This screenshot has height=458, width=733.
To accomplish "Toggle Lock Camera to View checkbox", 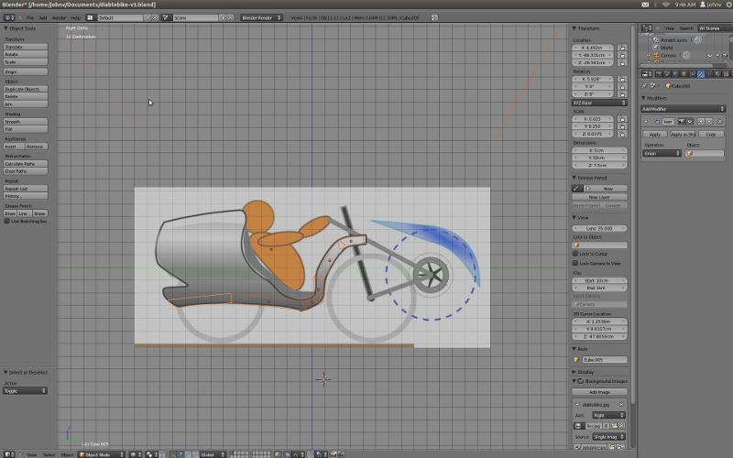I will (x=575, y=263).
